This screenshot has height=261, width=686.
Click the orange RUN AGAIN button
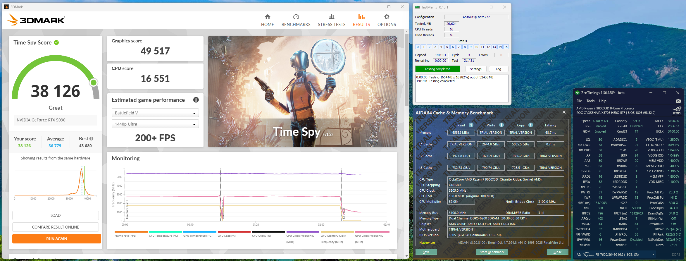[x=57, y=239]
